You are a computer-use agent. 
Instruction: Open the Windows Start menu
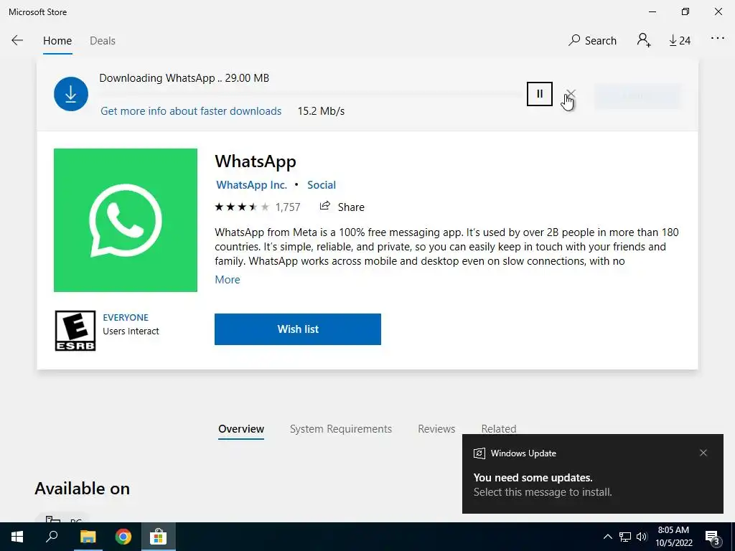point(17,537)
